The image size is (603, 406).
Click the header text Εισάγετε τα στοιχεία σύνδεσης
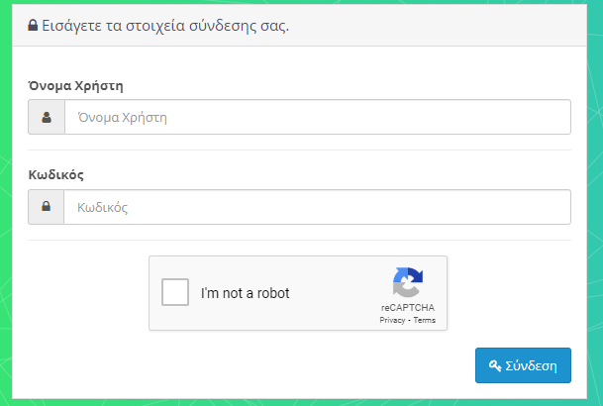[165, 26]
